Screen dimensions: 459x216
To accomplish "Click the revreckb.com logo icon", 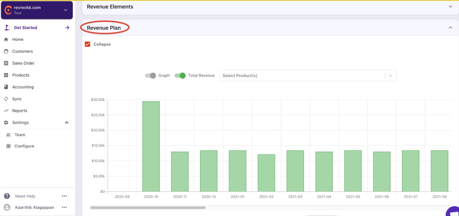I will point(8,10).
